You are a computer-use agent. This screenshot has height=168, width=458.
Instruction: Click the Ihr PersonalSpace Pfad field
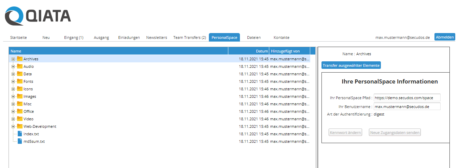(407, 98)
